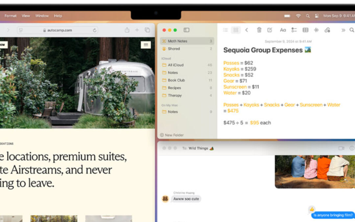Toggle Wi-Fi from the menu bar
The image size is (355, 222).
[298, 15]
